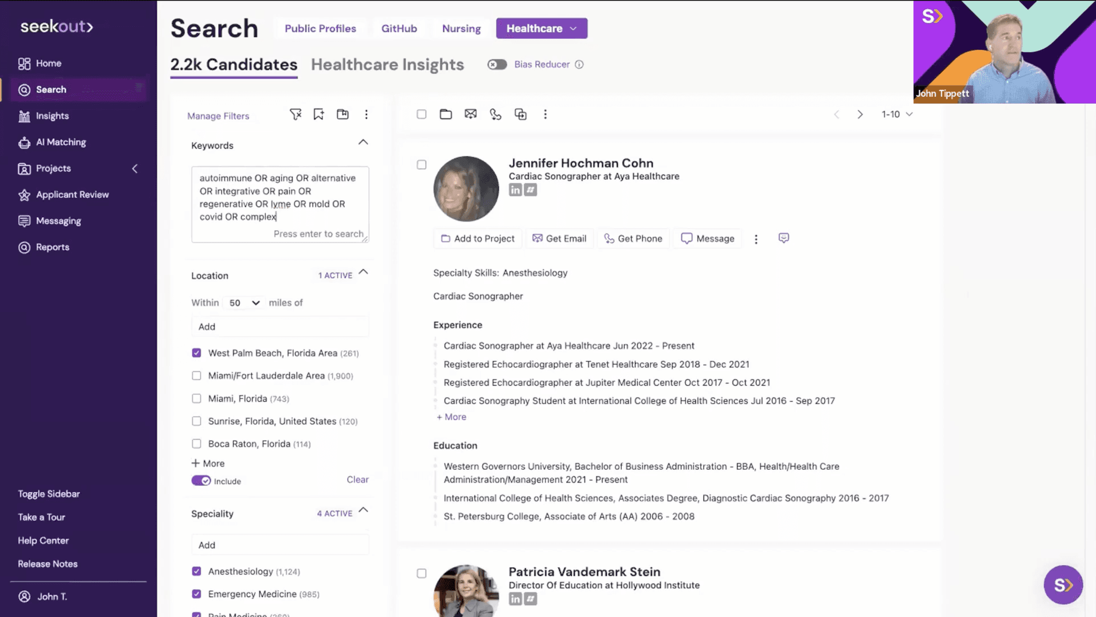Collapse the Keywords filter section
1096x617 pixels.
point(363,142)
